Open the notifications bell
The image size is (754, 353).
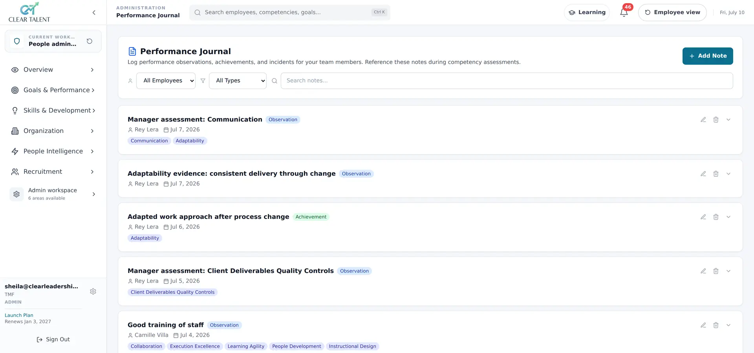624,13
